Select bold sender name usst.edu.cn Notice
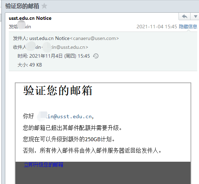Image resolution: width=199 pixels, height=184 pixels. 30,18
